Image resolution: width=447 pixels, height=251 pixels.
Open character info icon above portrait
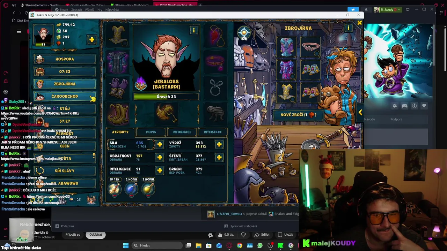pos(194,30)
